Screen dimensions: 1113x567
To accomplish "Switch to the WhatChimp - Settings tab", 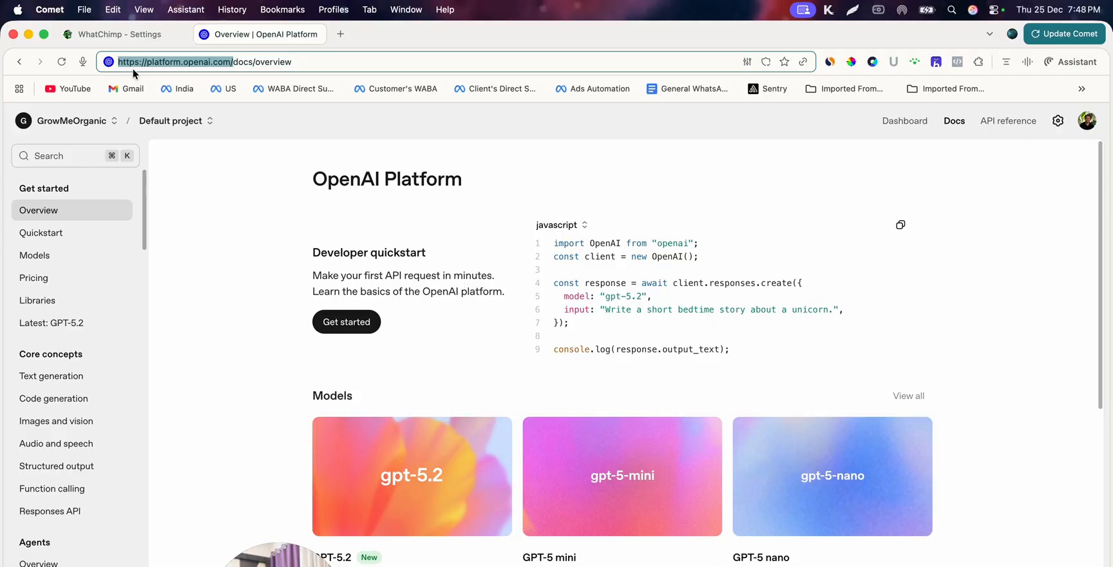I will [120, 34].
